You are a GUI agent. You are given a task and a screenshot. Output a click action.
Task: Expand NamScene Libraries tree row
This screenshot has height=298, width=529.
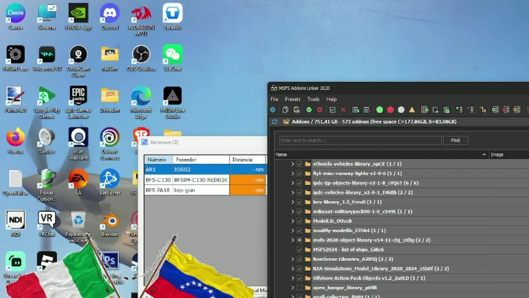coord(292,259)
